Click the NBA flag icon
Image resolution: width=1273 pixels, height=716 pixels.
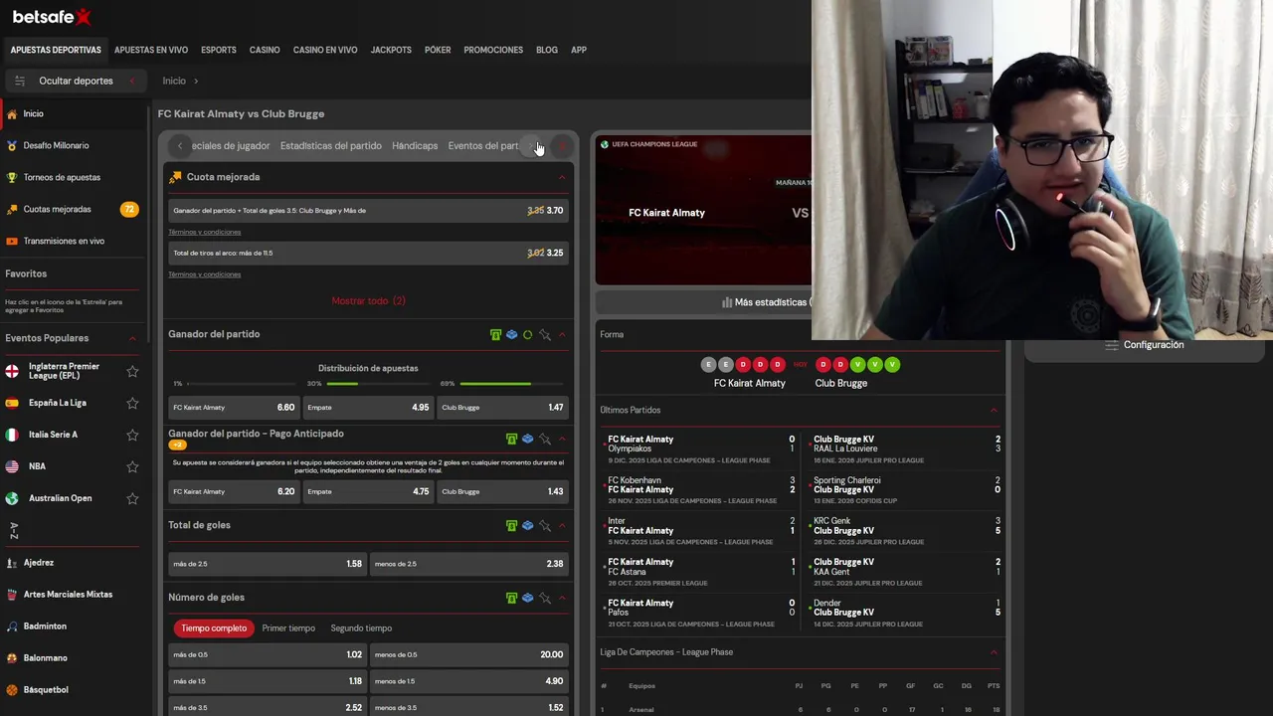click(12, 466)
